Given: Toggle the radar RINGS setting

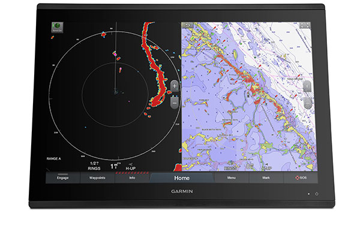Looking at the screenshot, I should [x=94, y=166].
